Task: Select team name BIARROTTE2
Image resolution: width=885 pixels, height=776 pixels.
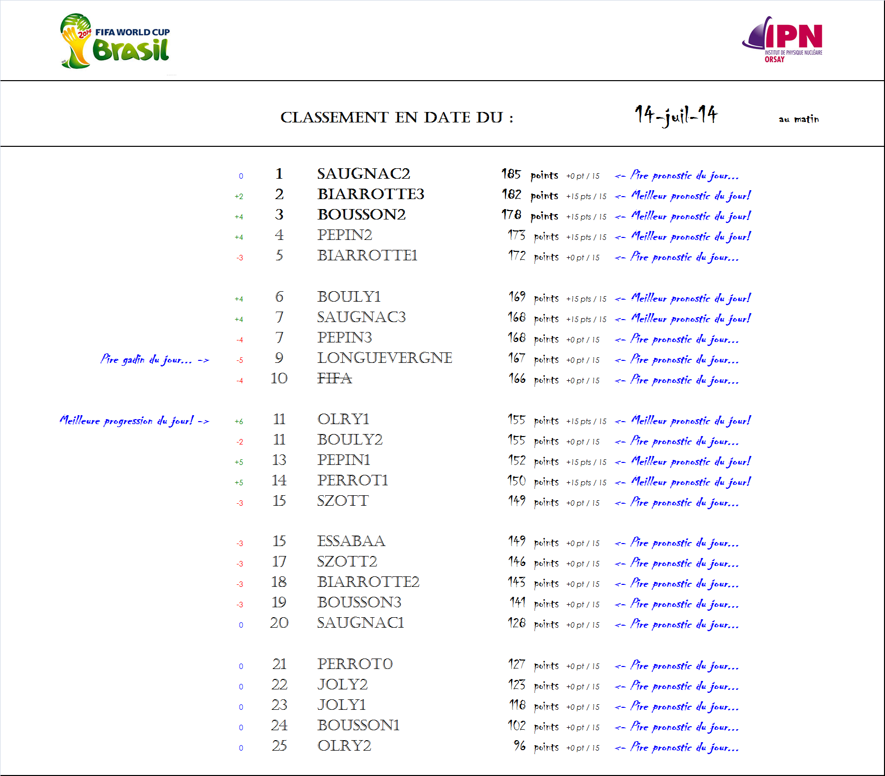Action: [x=369, y=582]
